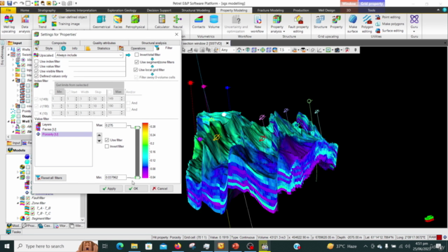
Task: Open the 'Any' selection dropdown in 3D toolbar
Action: 227,50
